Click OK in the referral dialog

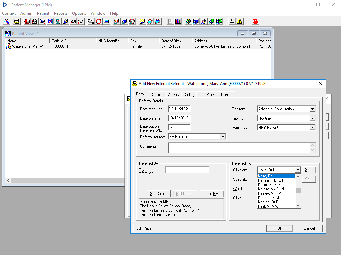(280, 228)
